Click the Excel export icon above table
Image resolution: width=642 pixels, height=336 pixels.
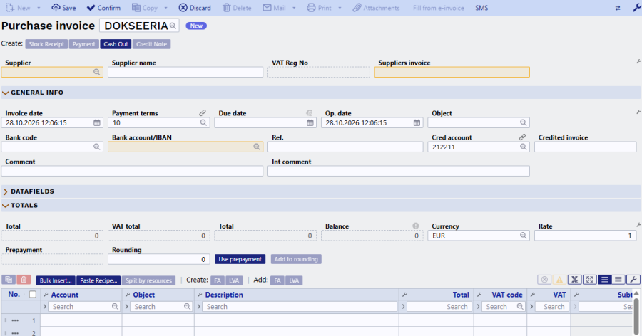[574, 280]
